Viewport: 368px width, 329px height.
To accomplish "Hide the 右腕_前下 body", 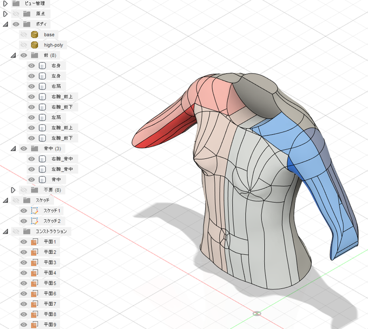I will click(x=31, y=107).
